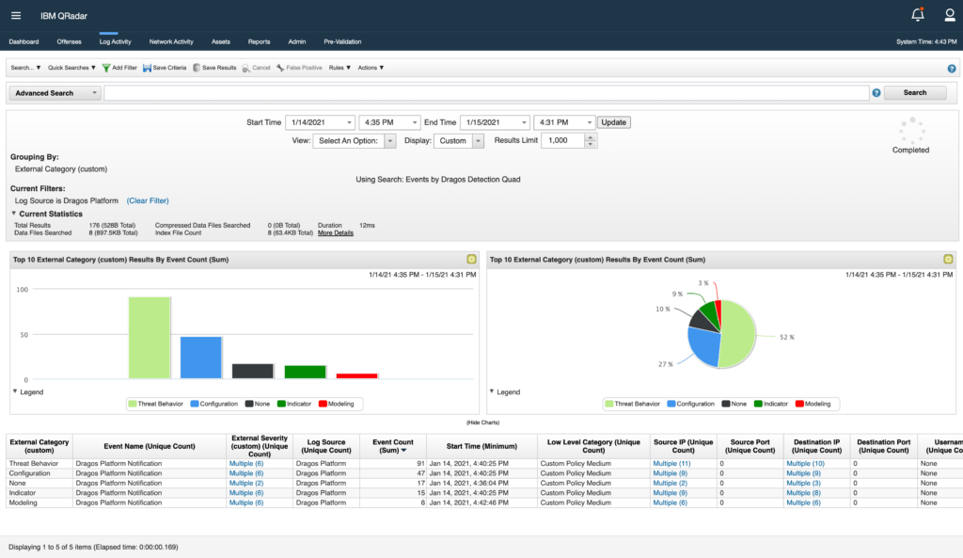Switch to Offenses tab
This screenshot has width=963, height=558.
click(69, 41)
